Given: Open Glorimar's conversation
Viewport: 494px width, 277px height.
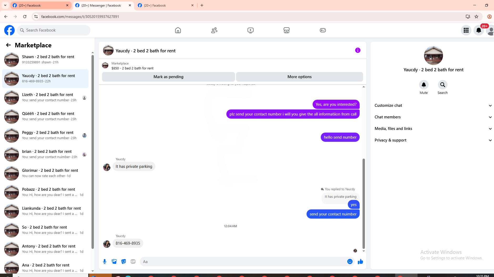Looking at the screenshot, I should pyautogui.click(x=45, y=173).
